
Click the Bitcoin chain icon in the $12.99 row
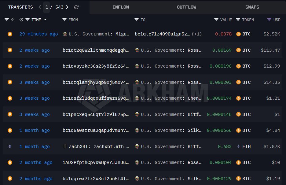pyautogui.click(x=10, y=66)
